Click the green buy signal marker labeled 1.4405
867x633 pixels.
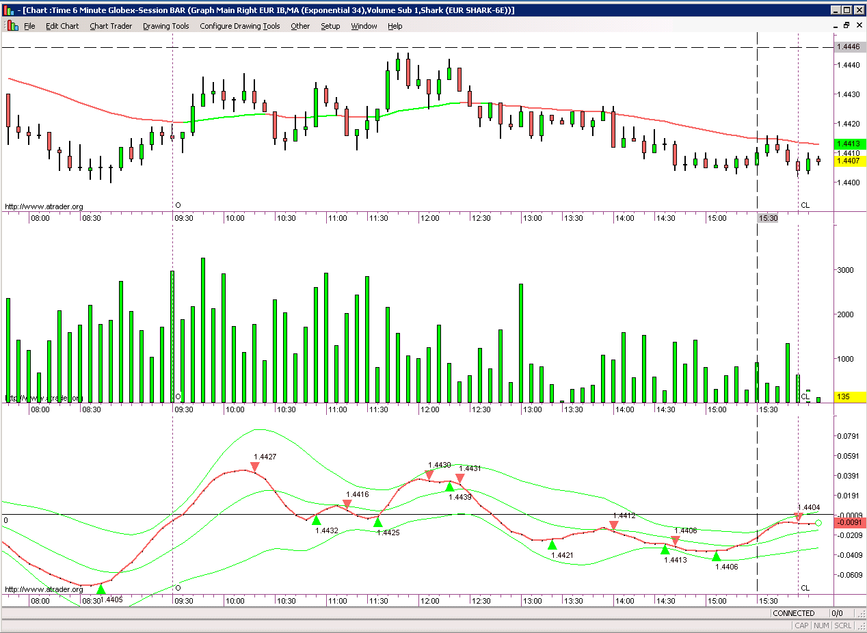(101, 589)
